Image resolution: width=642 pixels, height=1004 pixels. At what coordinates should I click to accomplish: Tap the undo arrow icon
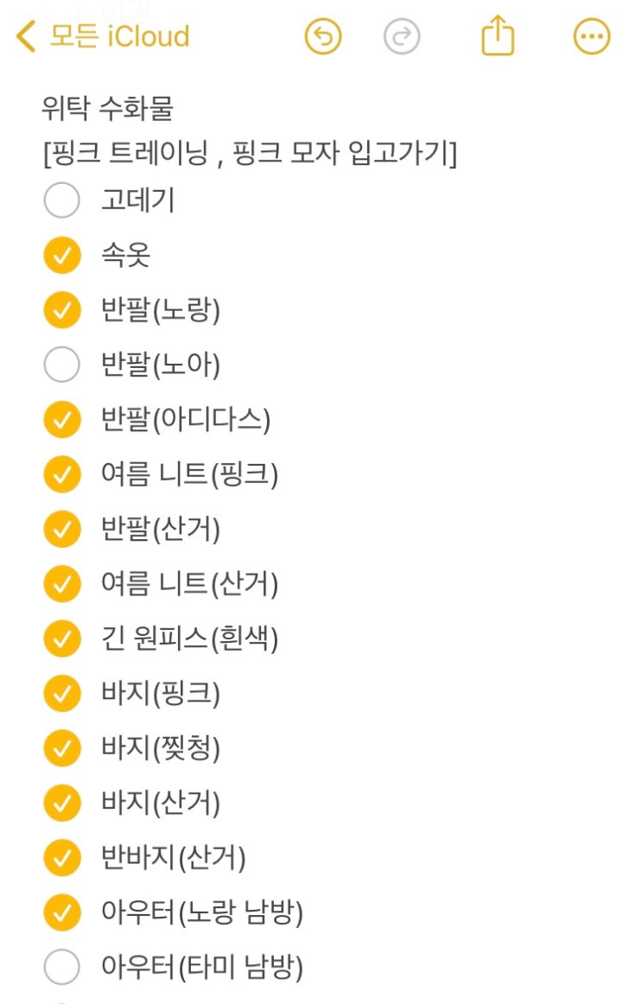323,36
